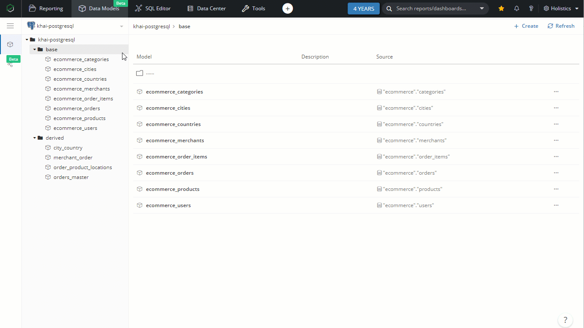
Task: Open more options for ecommerce_merchants row
Action: click(x=556, y=141)
